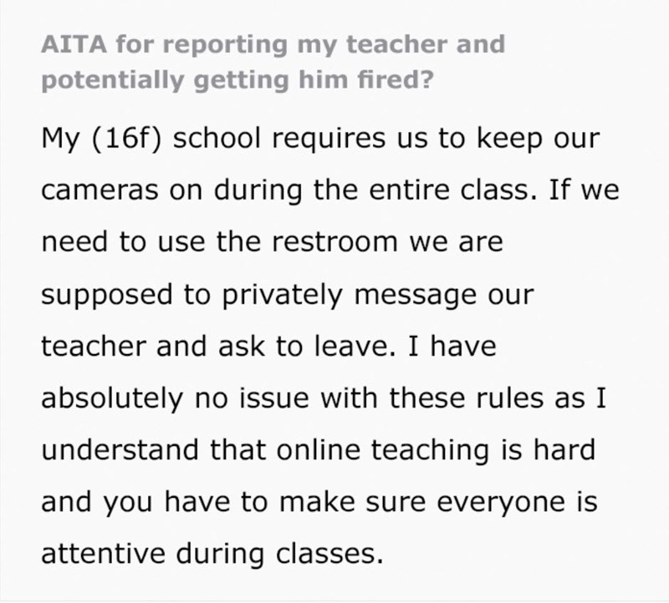Image resolution: width=669 pixels, height=603 pixels.
Task: Open the AITA post title link
Action: pyautogui.click(x=273, y=44)
